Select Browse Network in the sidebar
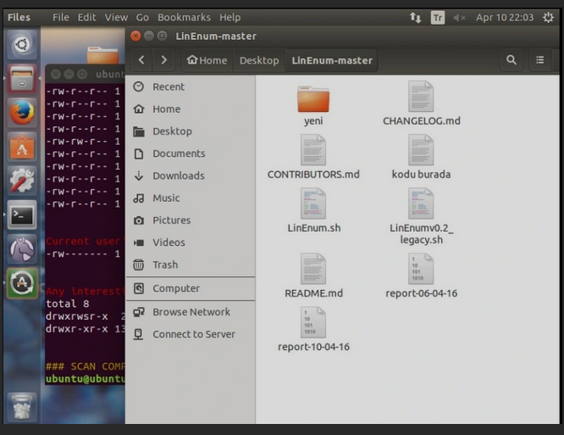Image resolution: width=564 pixels, height=435 pixels. click(191, 312)
